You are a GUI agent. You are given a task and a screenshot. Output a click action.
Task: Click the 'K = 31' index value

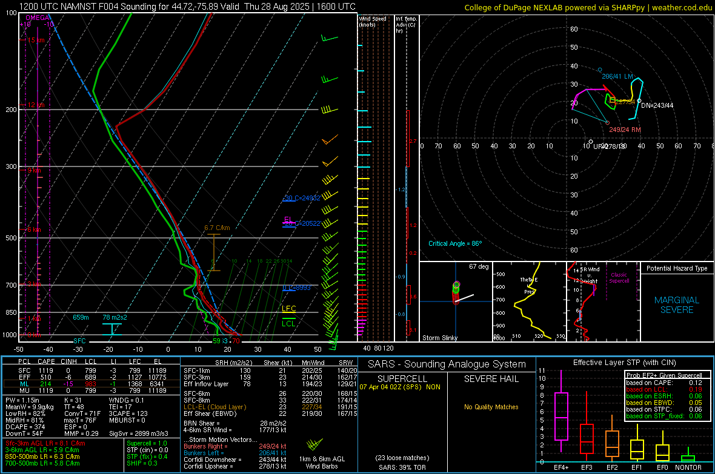tap(73, 400)
